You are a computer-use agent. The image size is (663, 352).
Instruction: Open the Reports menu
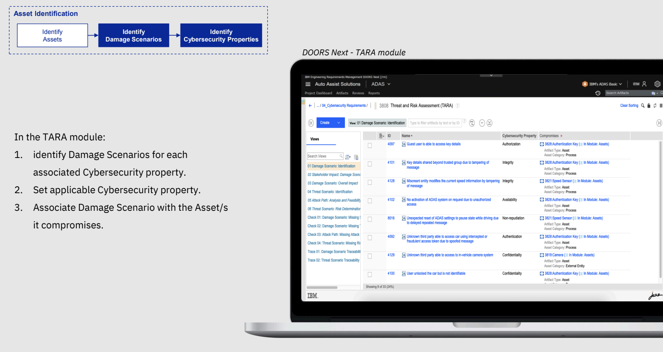coord(374,93)
